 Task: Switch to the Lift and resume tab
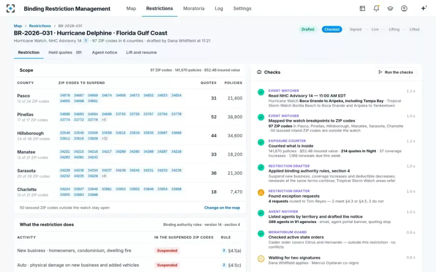141,52
